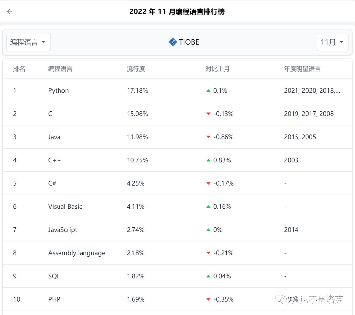Click green up arrow in Visual Basic row
This screenshot has height=315, width=355.
click(x=208, y=207)
